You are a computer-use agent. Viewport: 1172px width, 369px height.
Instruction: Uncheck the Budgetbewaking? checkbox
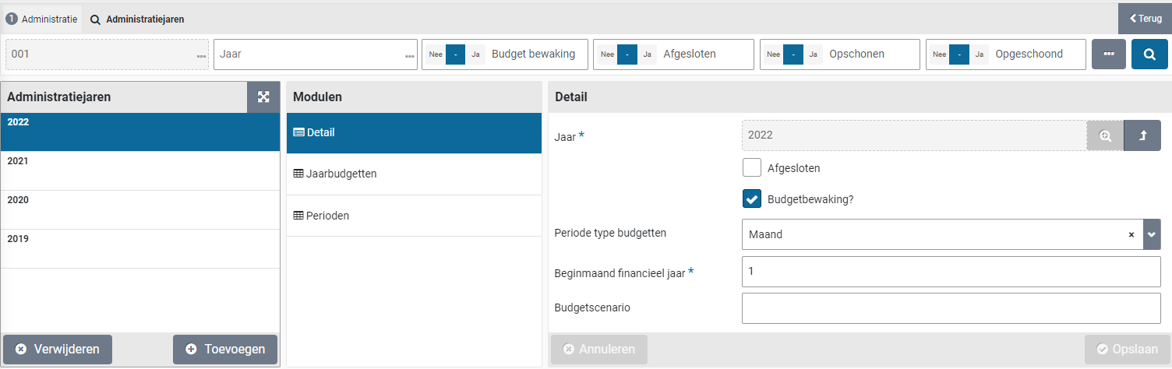pos(752,199)
